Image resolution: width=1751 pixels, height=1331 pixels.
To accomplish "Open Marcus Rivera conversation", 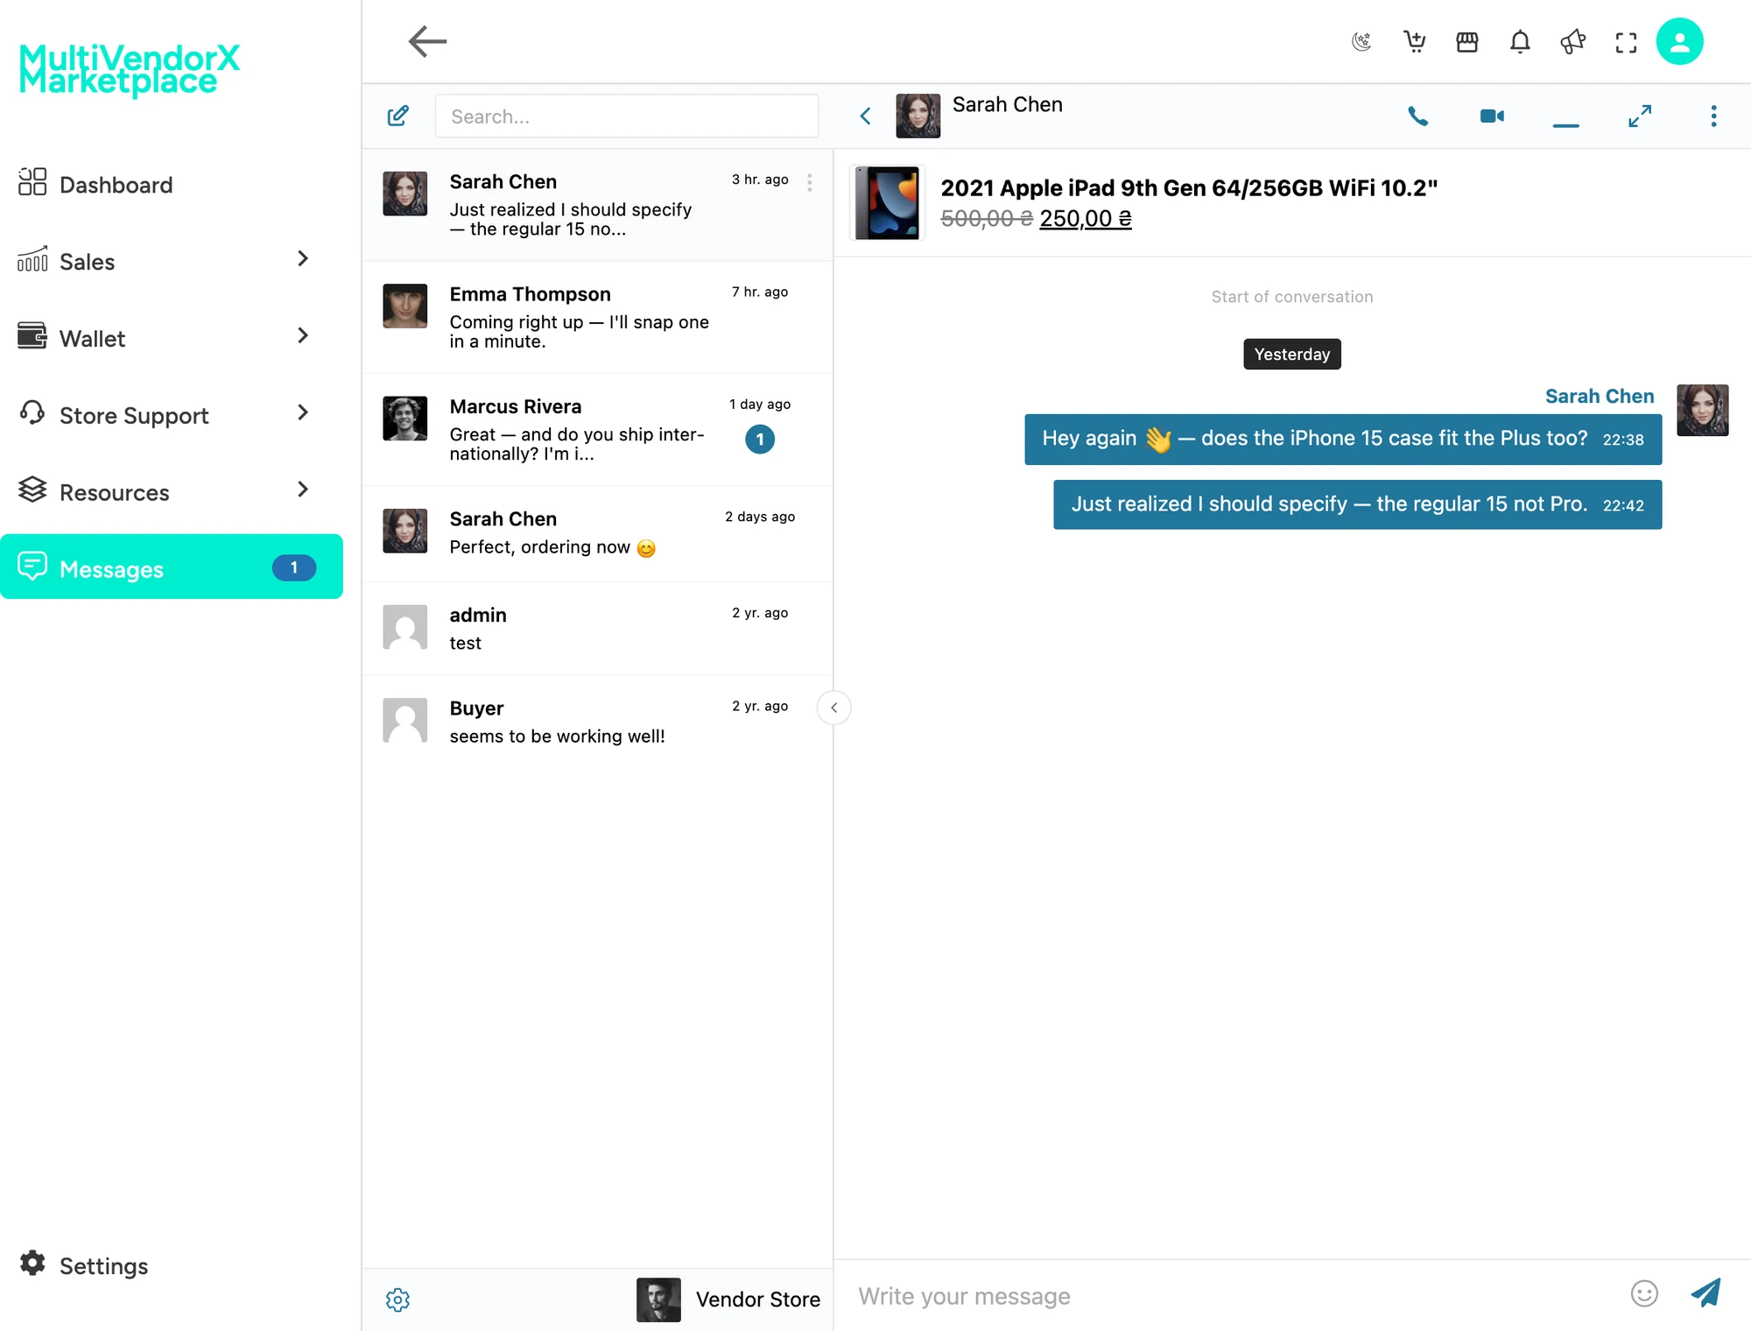I will click(x=598, y=430).
